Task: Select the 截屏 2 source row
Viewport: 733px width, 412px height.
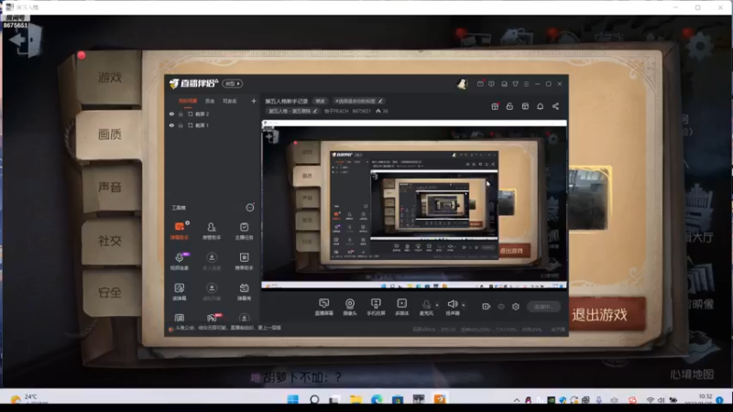Action: [x=212, y=114]
